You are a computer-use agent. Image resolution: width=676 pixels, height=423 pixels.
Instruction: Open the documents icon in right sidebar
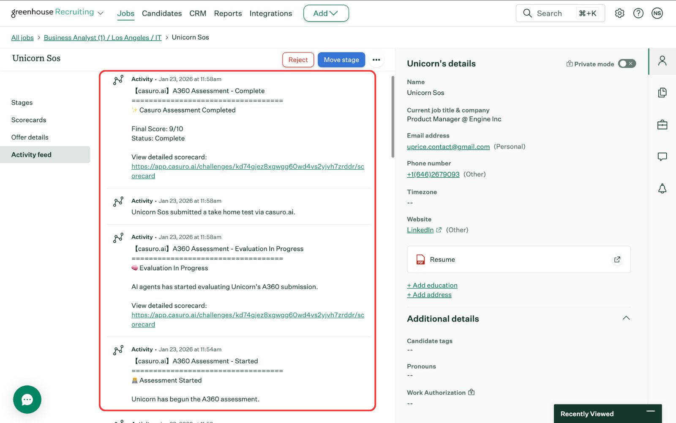[662, 93]
